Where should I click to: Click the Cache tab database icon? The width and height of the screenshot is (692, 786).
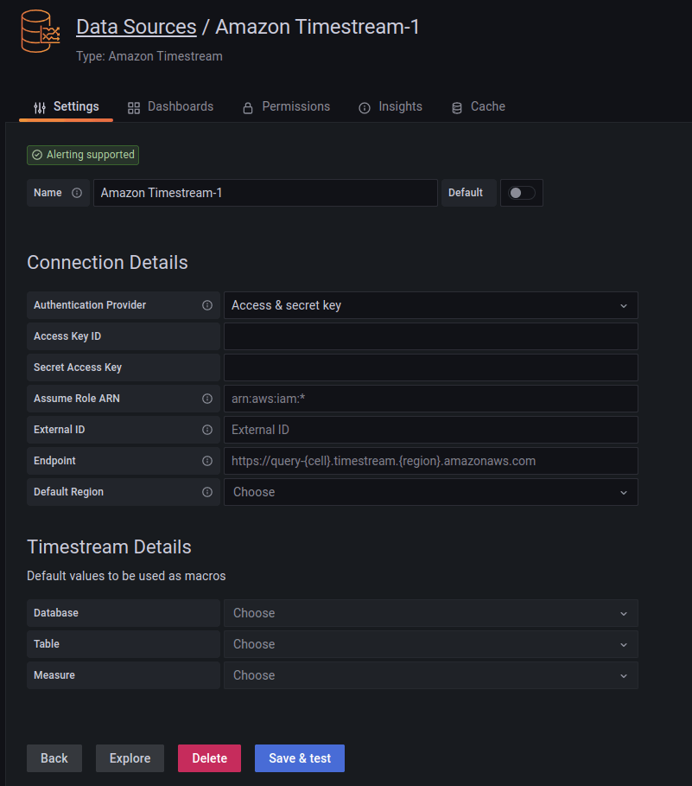457,108
